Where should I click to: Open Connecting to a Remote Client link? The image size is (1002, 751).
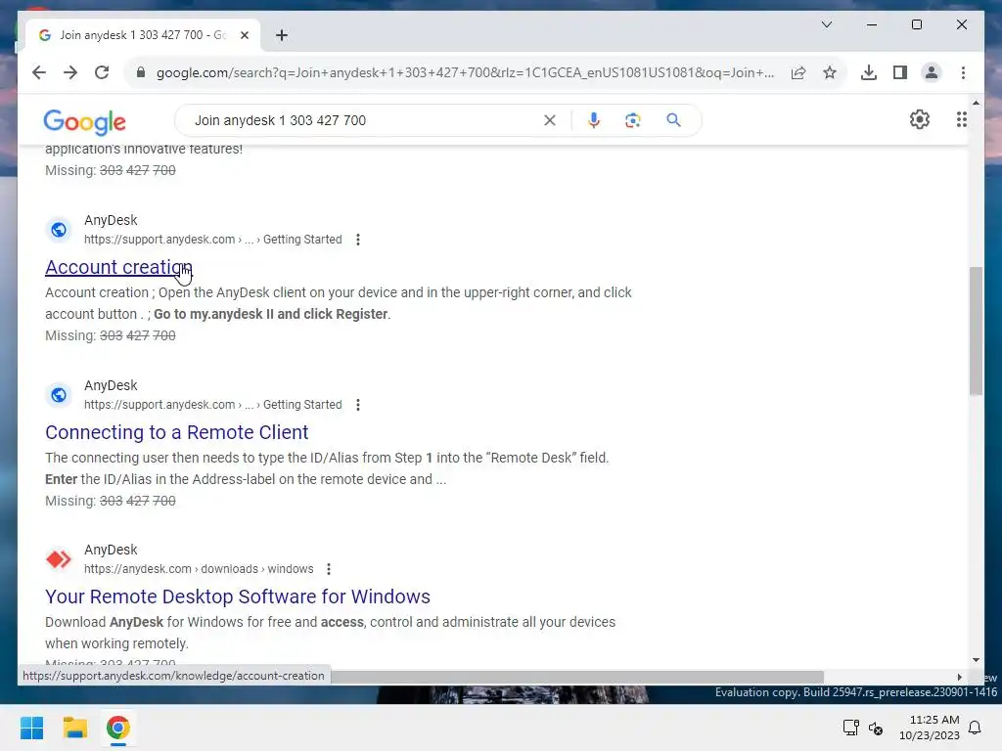point(176,432)
